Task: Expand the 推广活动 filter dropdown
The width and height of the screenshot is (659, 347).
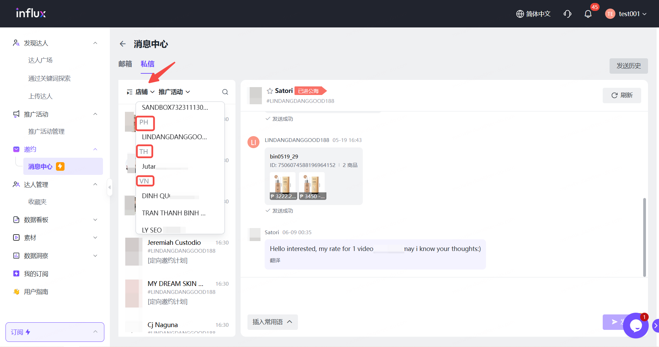Action: click(x=174, y=92)
